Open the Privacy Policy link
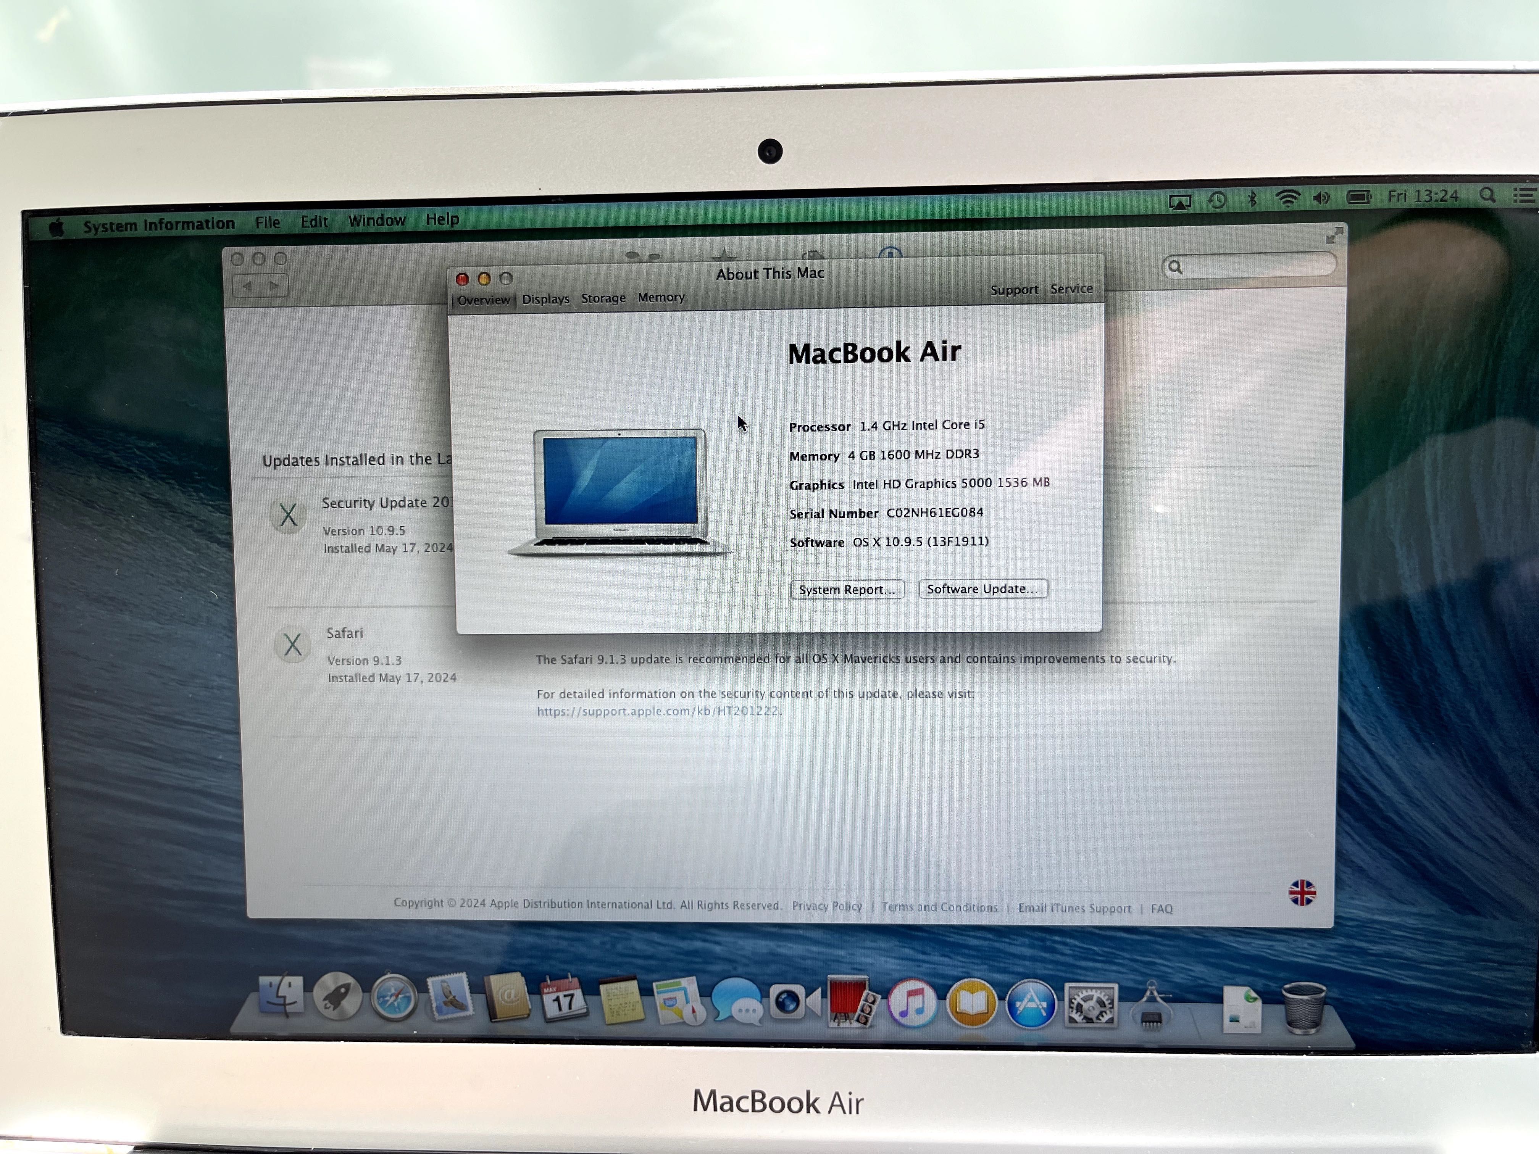The width and height of the screenshot is (1539, 1154). tap(826, 906)
